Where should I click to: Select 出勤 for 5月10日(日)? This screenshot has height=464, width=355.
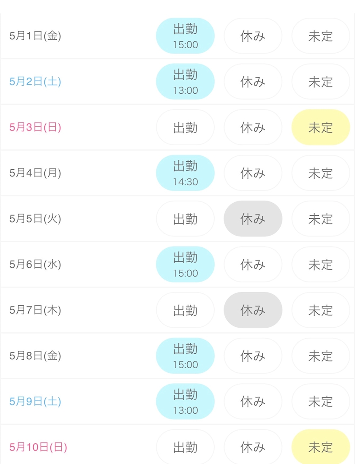coord(185,447)
